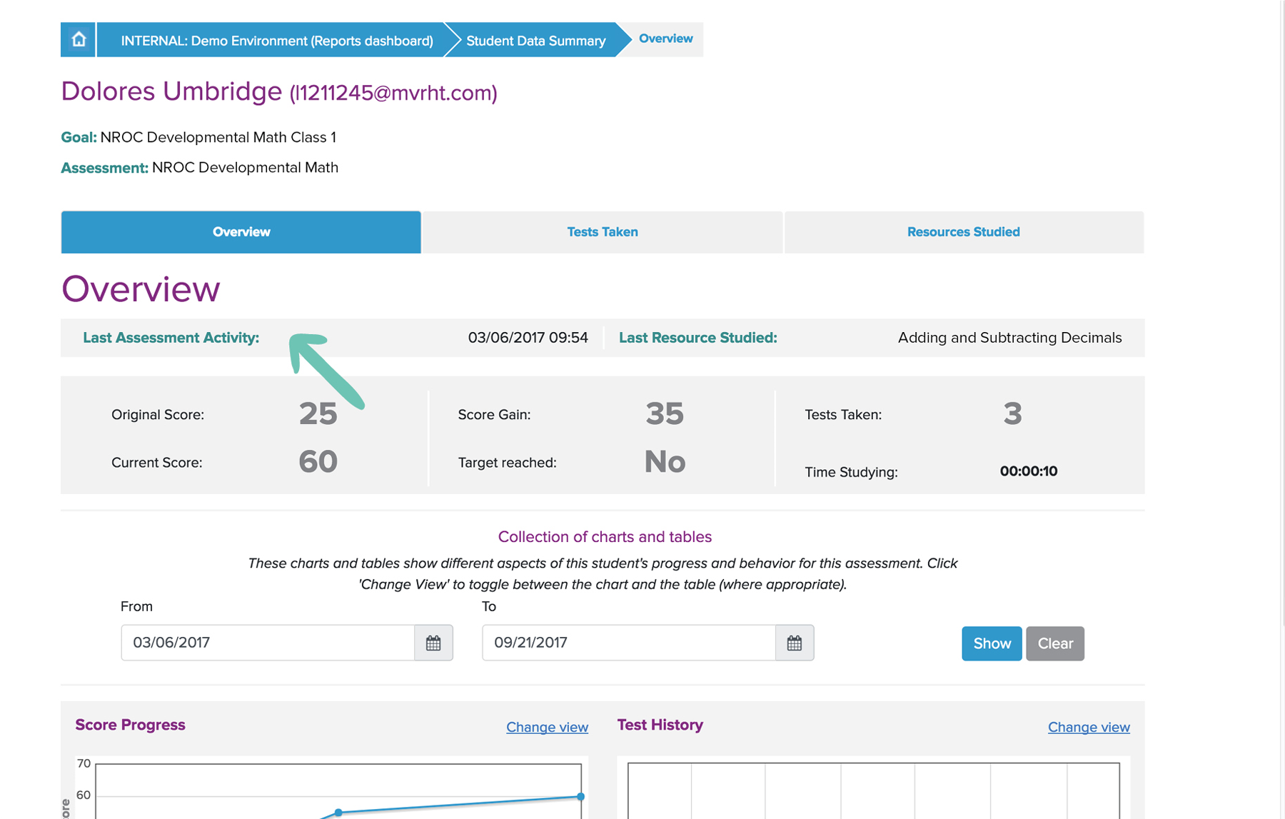Select the Overview breadcrumb item

tap(665, 39)
